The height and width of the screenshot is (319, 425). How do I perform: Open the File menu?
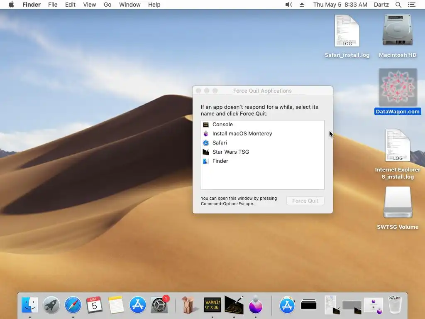pos(53,5)
